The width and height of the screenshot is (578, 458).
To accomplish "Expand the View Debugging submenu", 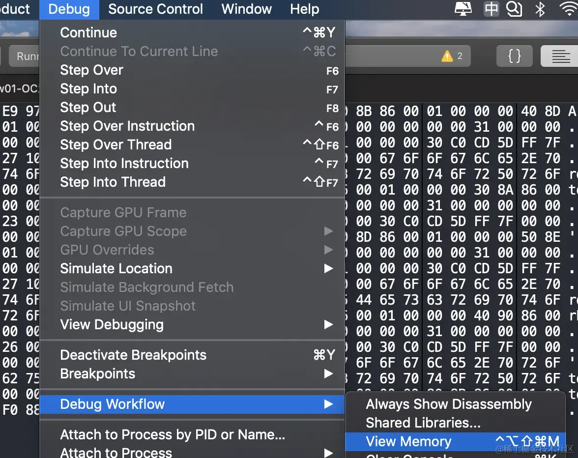I will click(x=113, y=324).
